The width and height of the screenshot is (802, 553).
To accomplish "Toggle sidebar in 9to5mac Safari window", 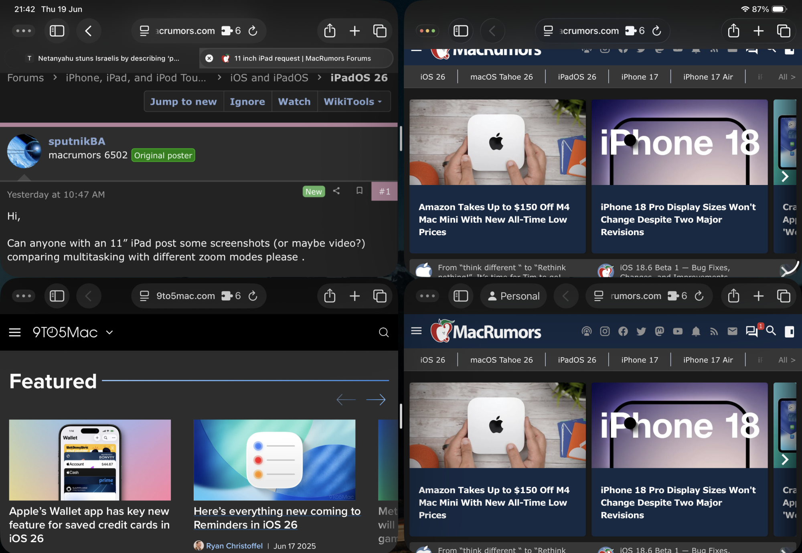I will [x=57, y=296].
